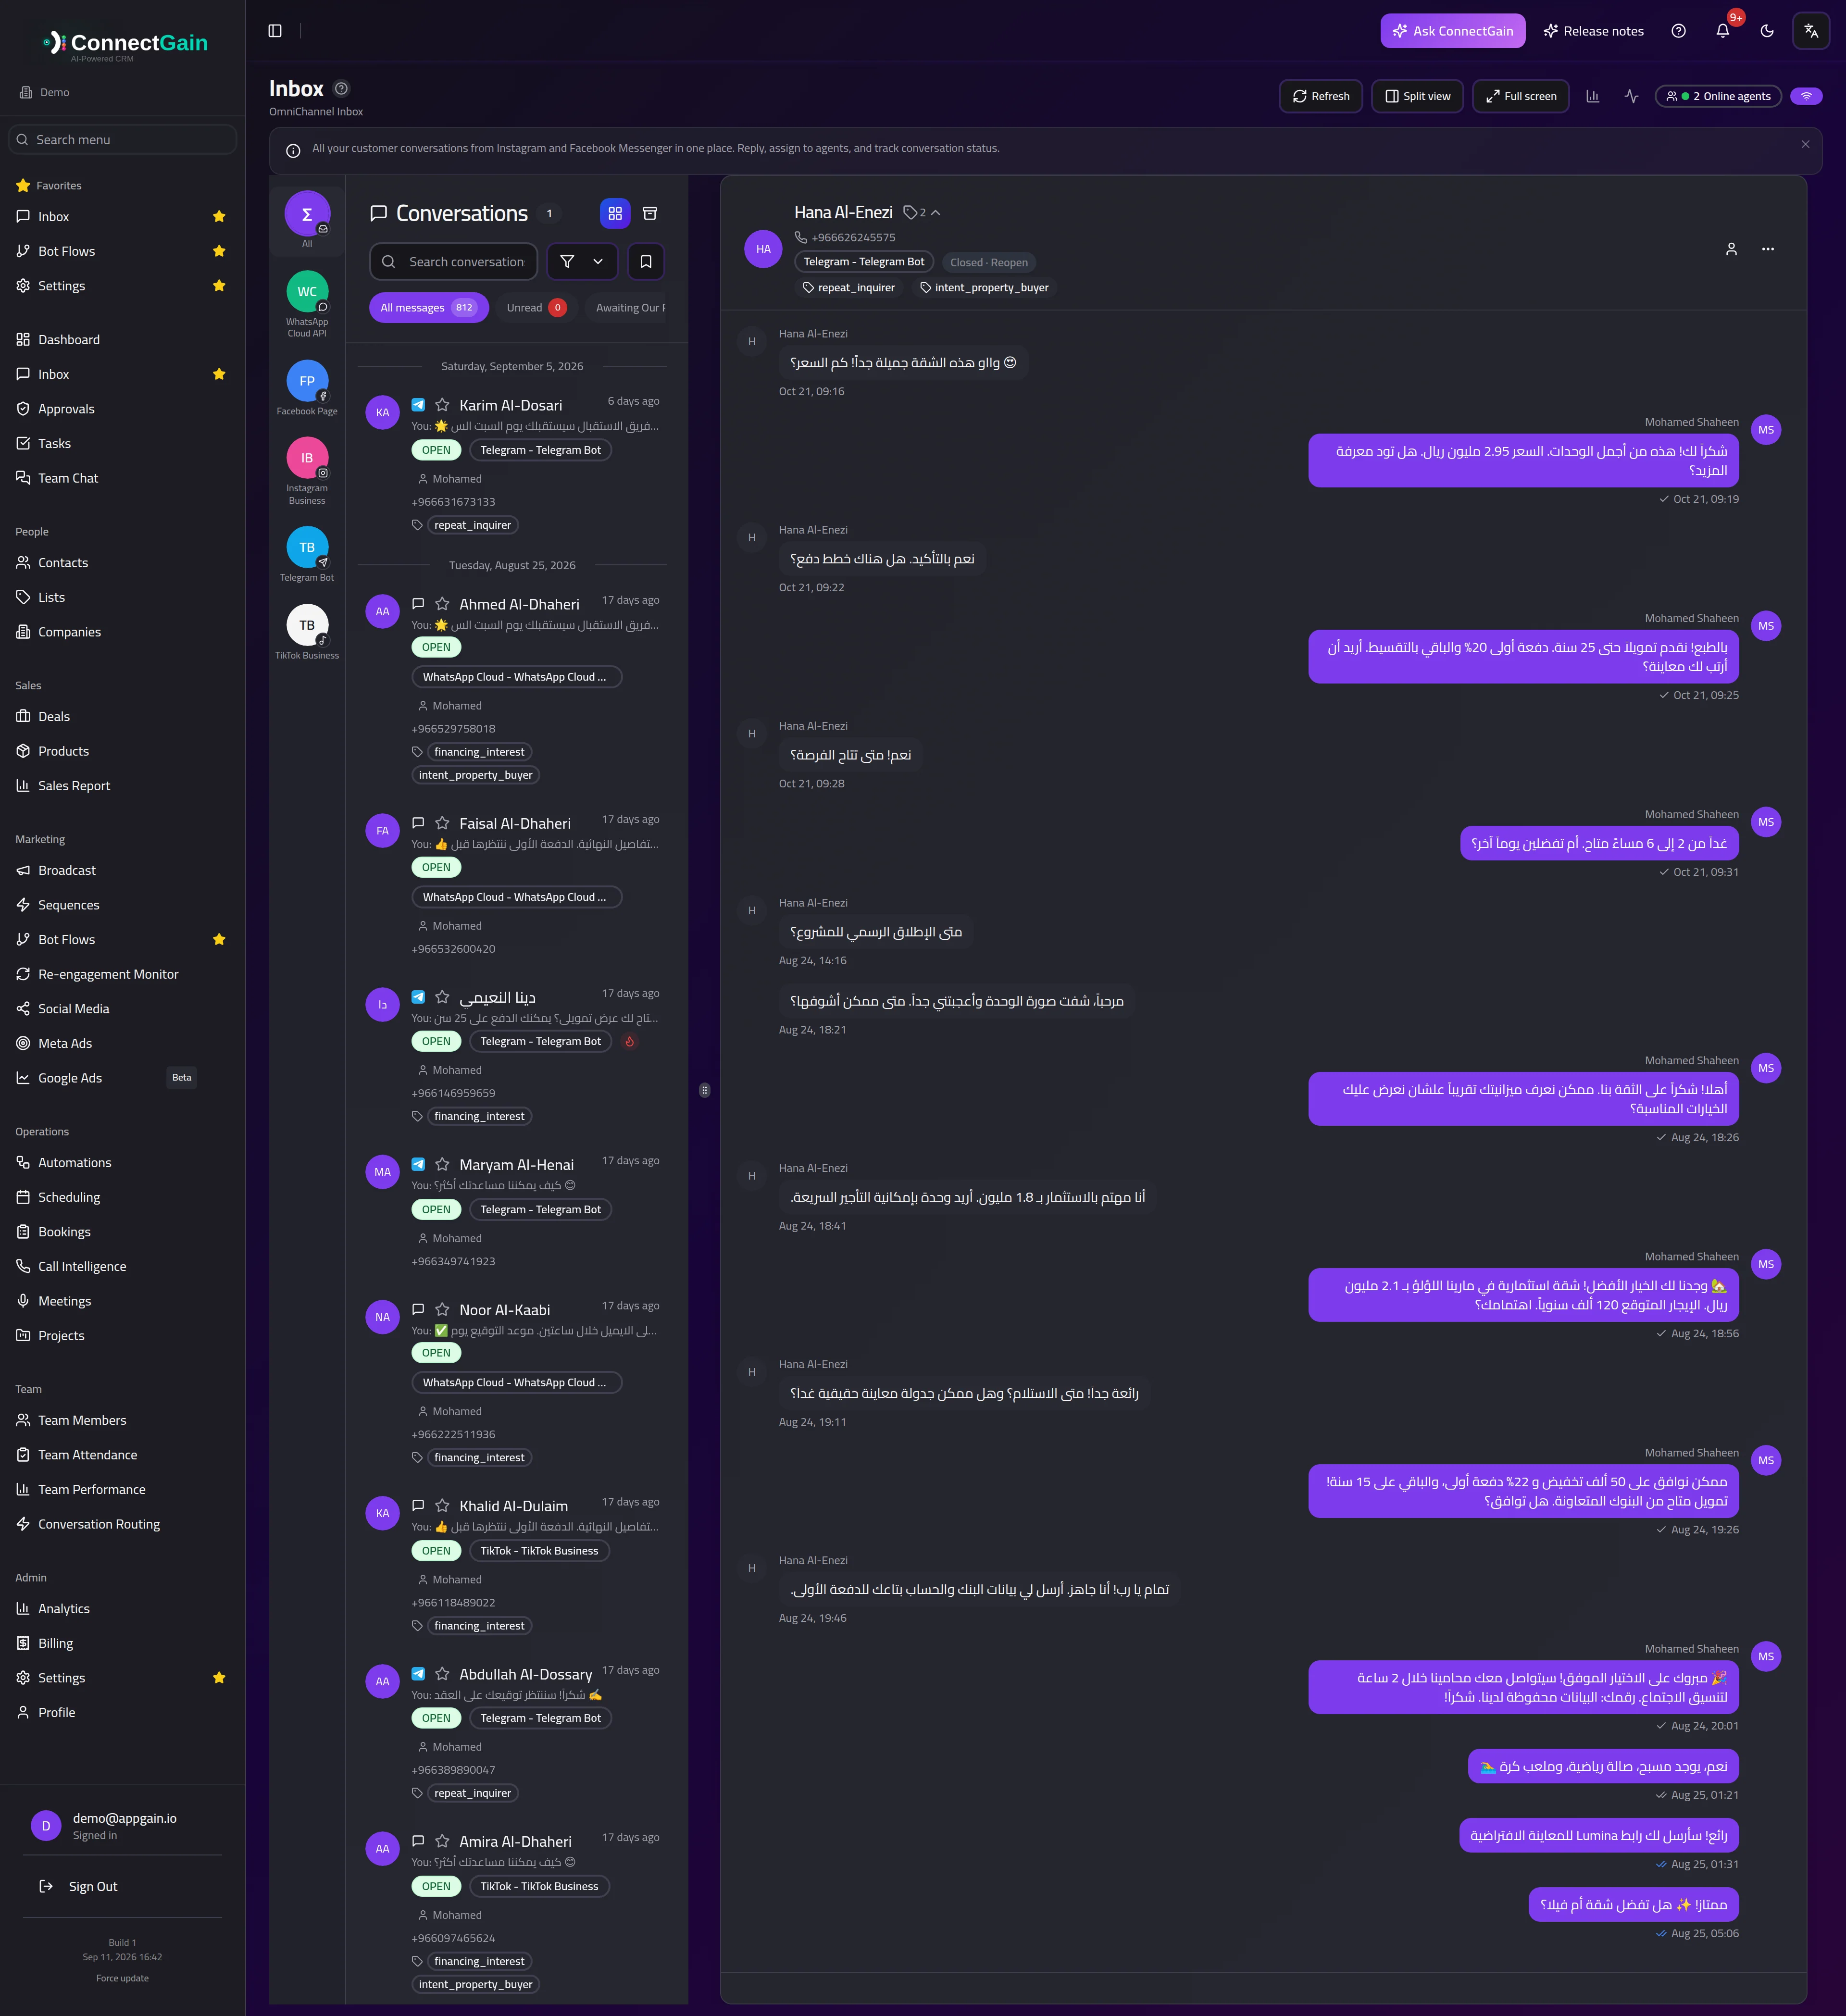Dismiss the info banner with X
The width and height of the screenshot is (1846, 2016).
(1805, 144)
